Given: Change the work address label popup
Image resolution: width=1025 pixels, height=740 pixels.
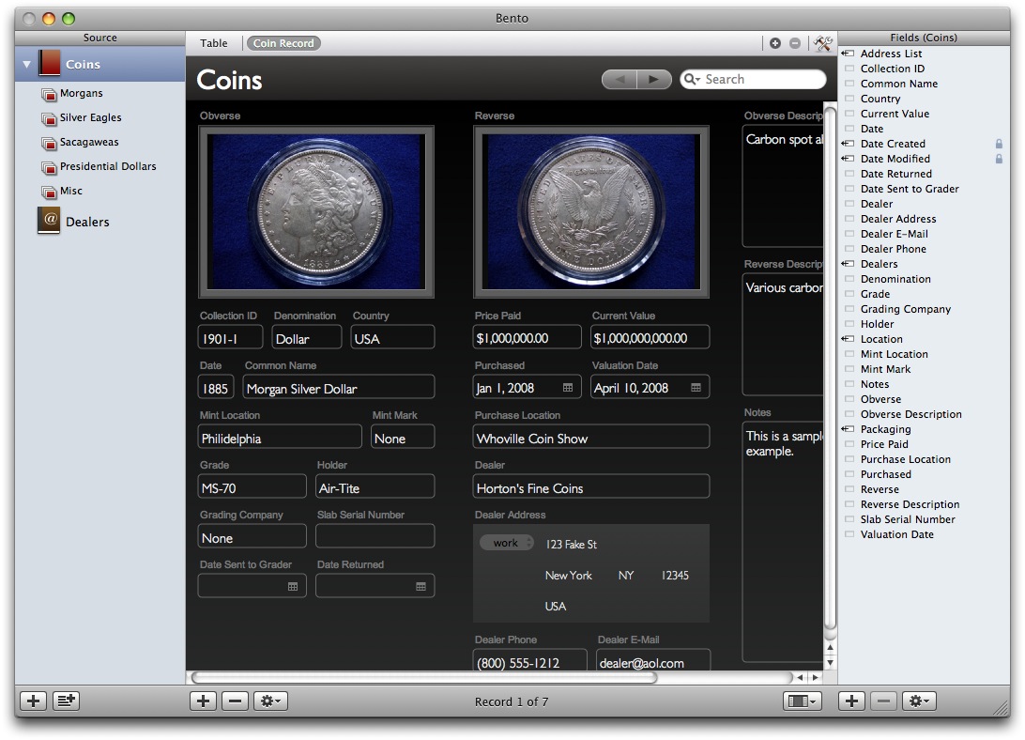Looking at the screenshot, I should click(507, 543).
